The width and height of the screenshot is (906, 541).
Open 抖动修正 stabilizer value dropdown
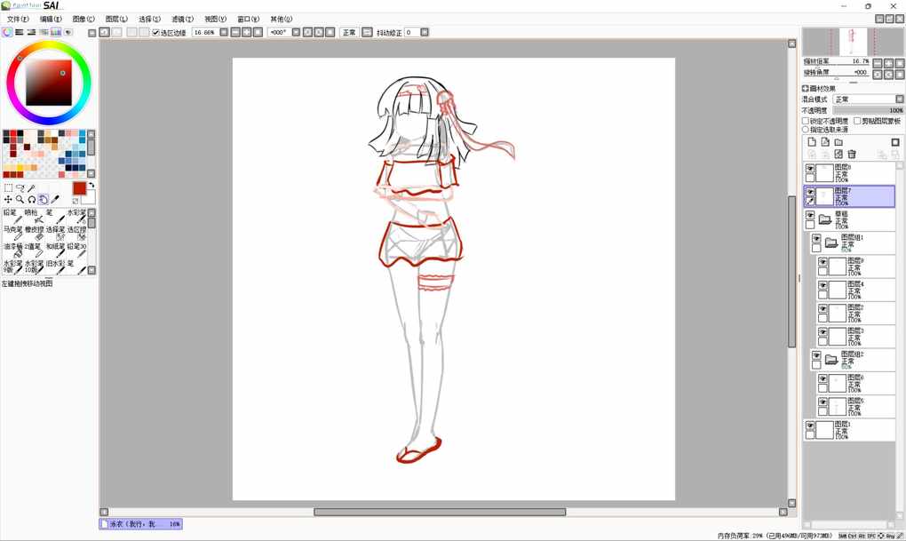tap(425, 32)
